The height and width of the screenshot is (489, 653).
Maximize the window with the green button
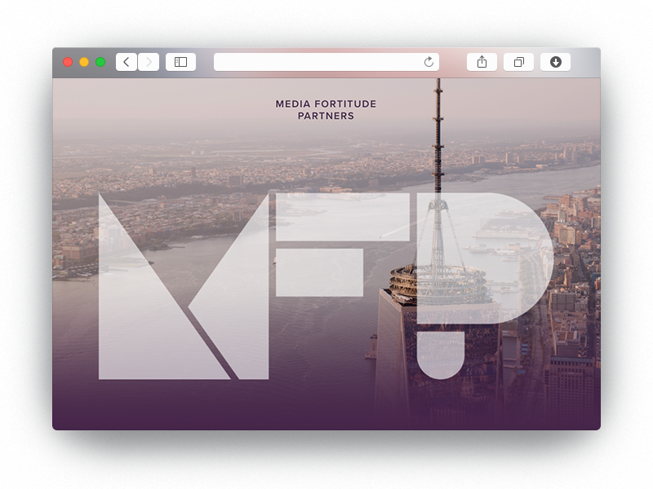coord(100,62)
